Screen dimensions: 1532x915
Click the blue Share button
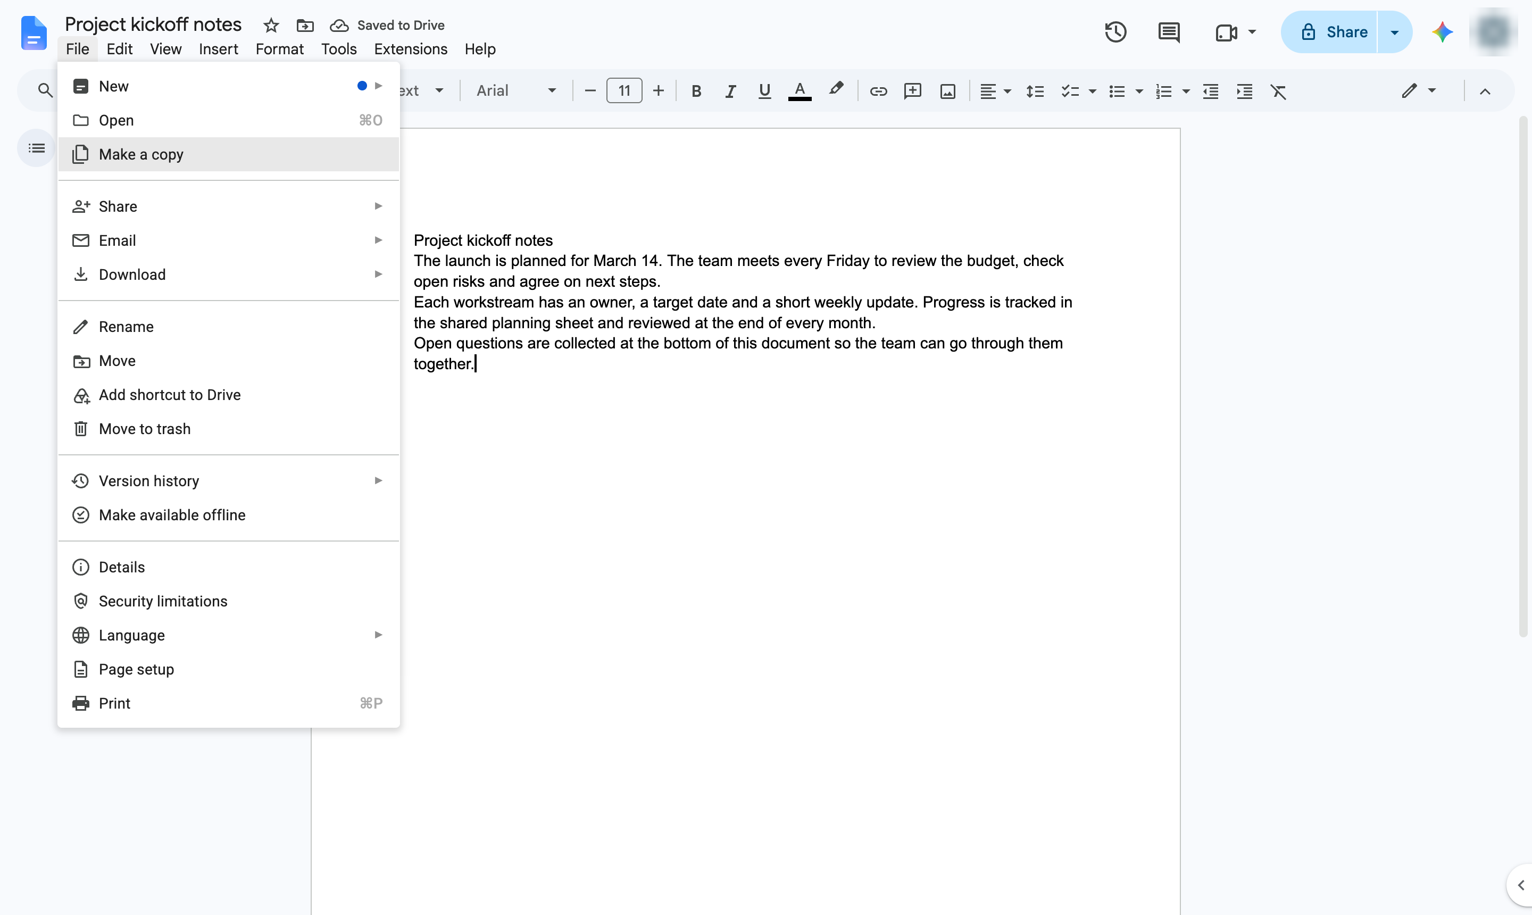click(1330, 32)
